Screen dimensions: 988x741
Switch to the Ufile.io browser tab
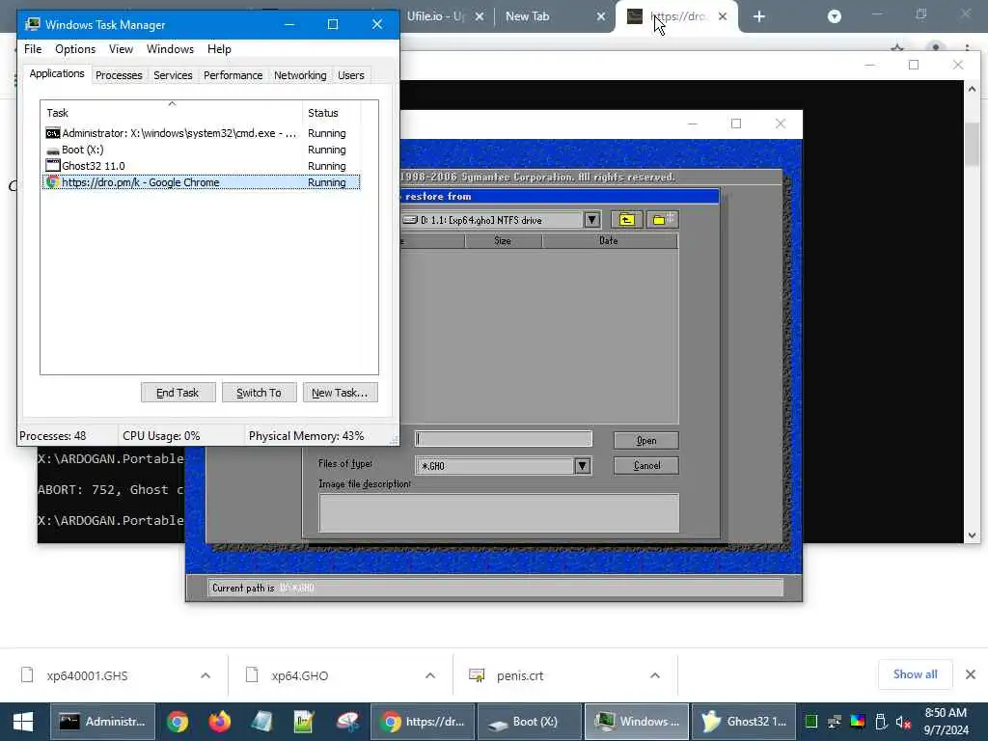(x=435, y=16)
